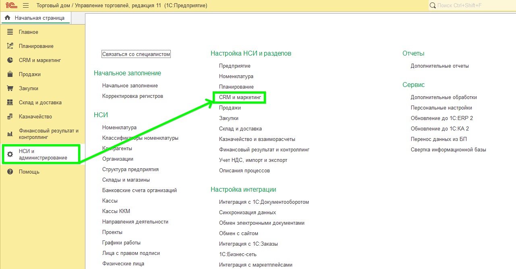Click the Склад и доставка grid icon

(10, 103)
